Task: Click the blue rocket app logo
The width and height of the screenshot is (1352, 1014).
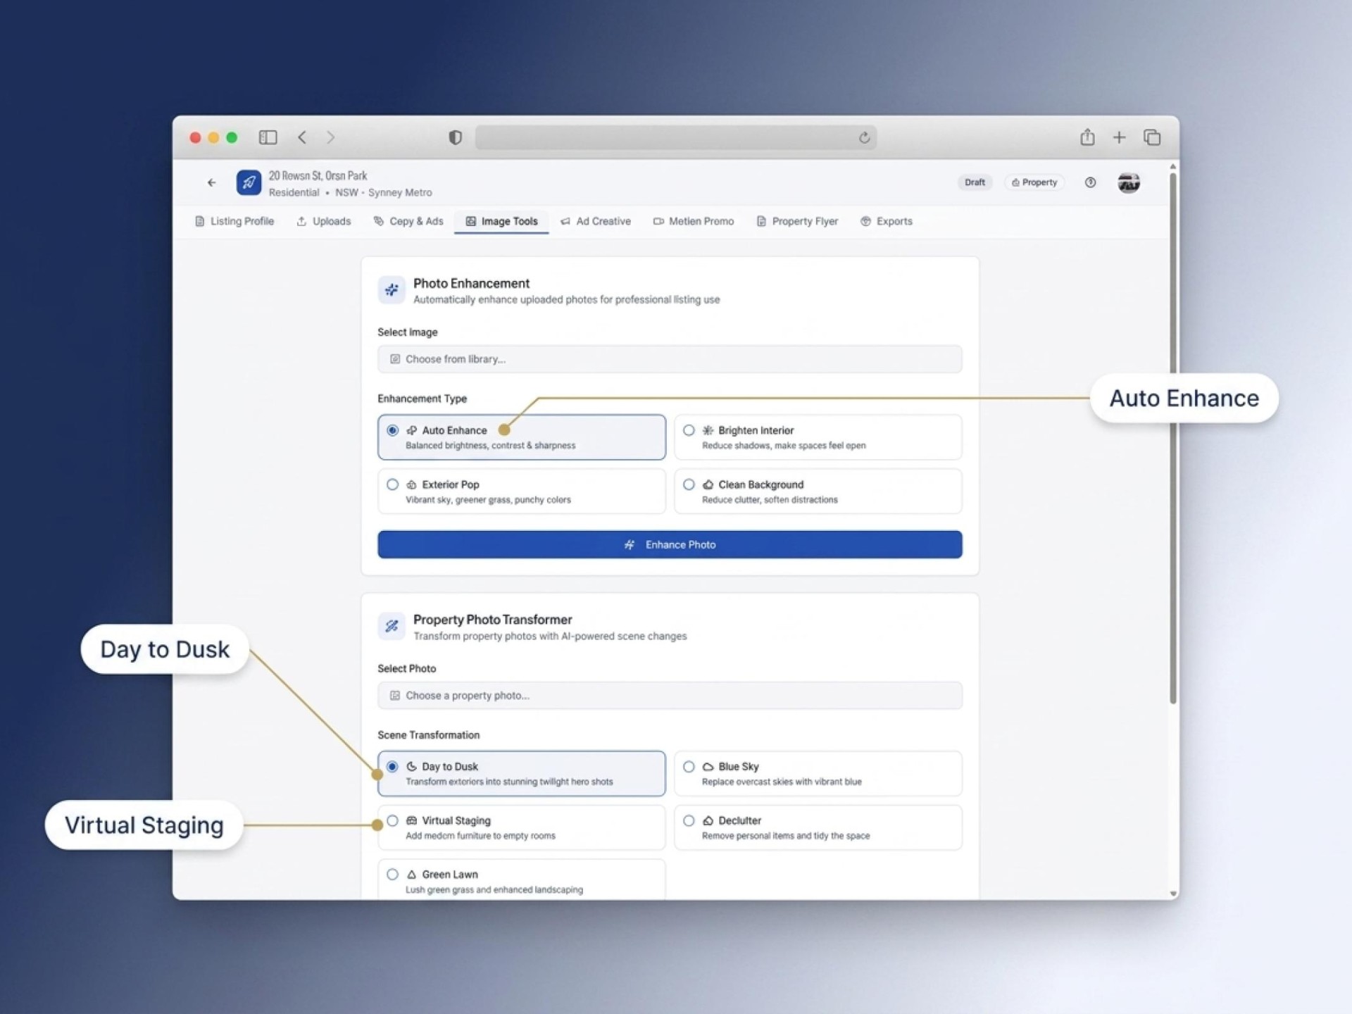Action: point(249,182)
